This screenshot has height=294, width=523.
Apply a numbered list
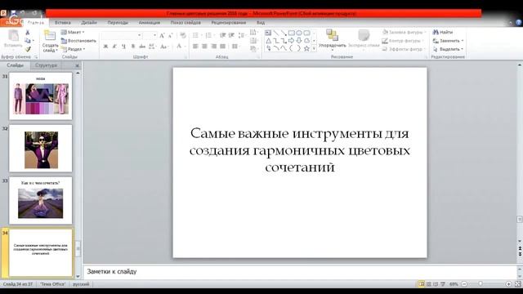pos(209,35)
